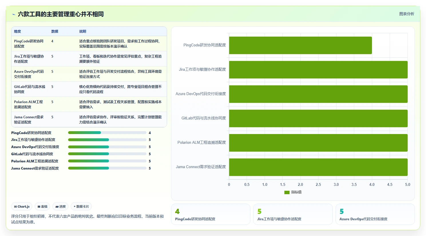The width and height of the screenshot is (426, 236).
Task: Select the GitLab代码与流水线协同度 table cell
Action: tap(29, 89)
